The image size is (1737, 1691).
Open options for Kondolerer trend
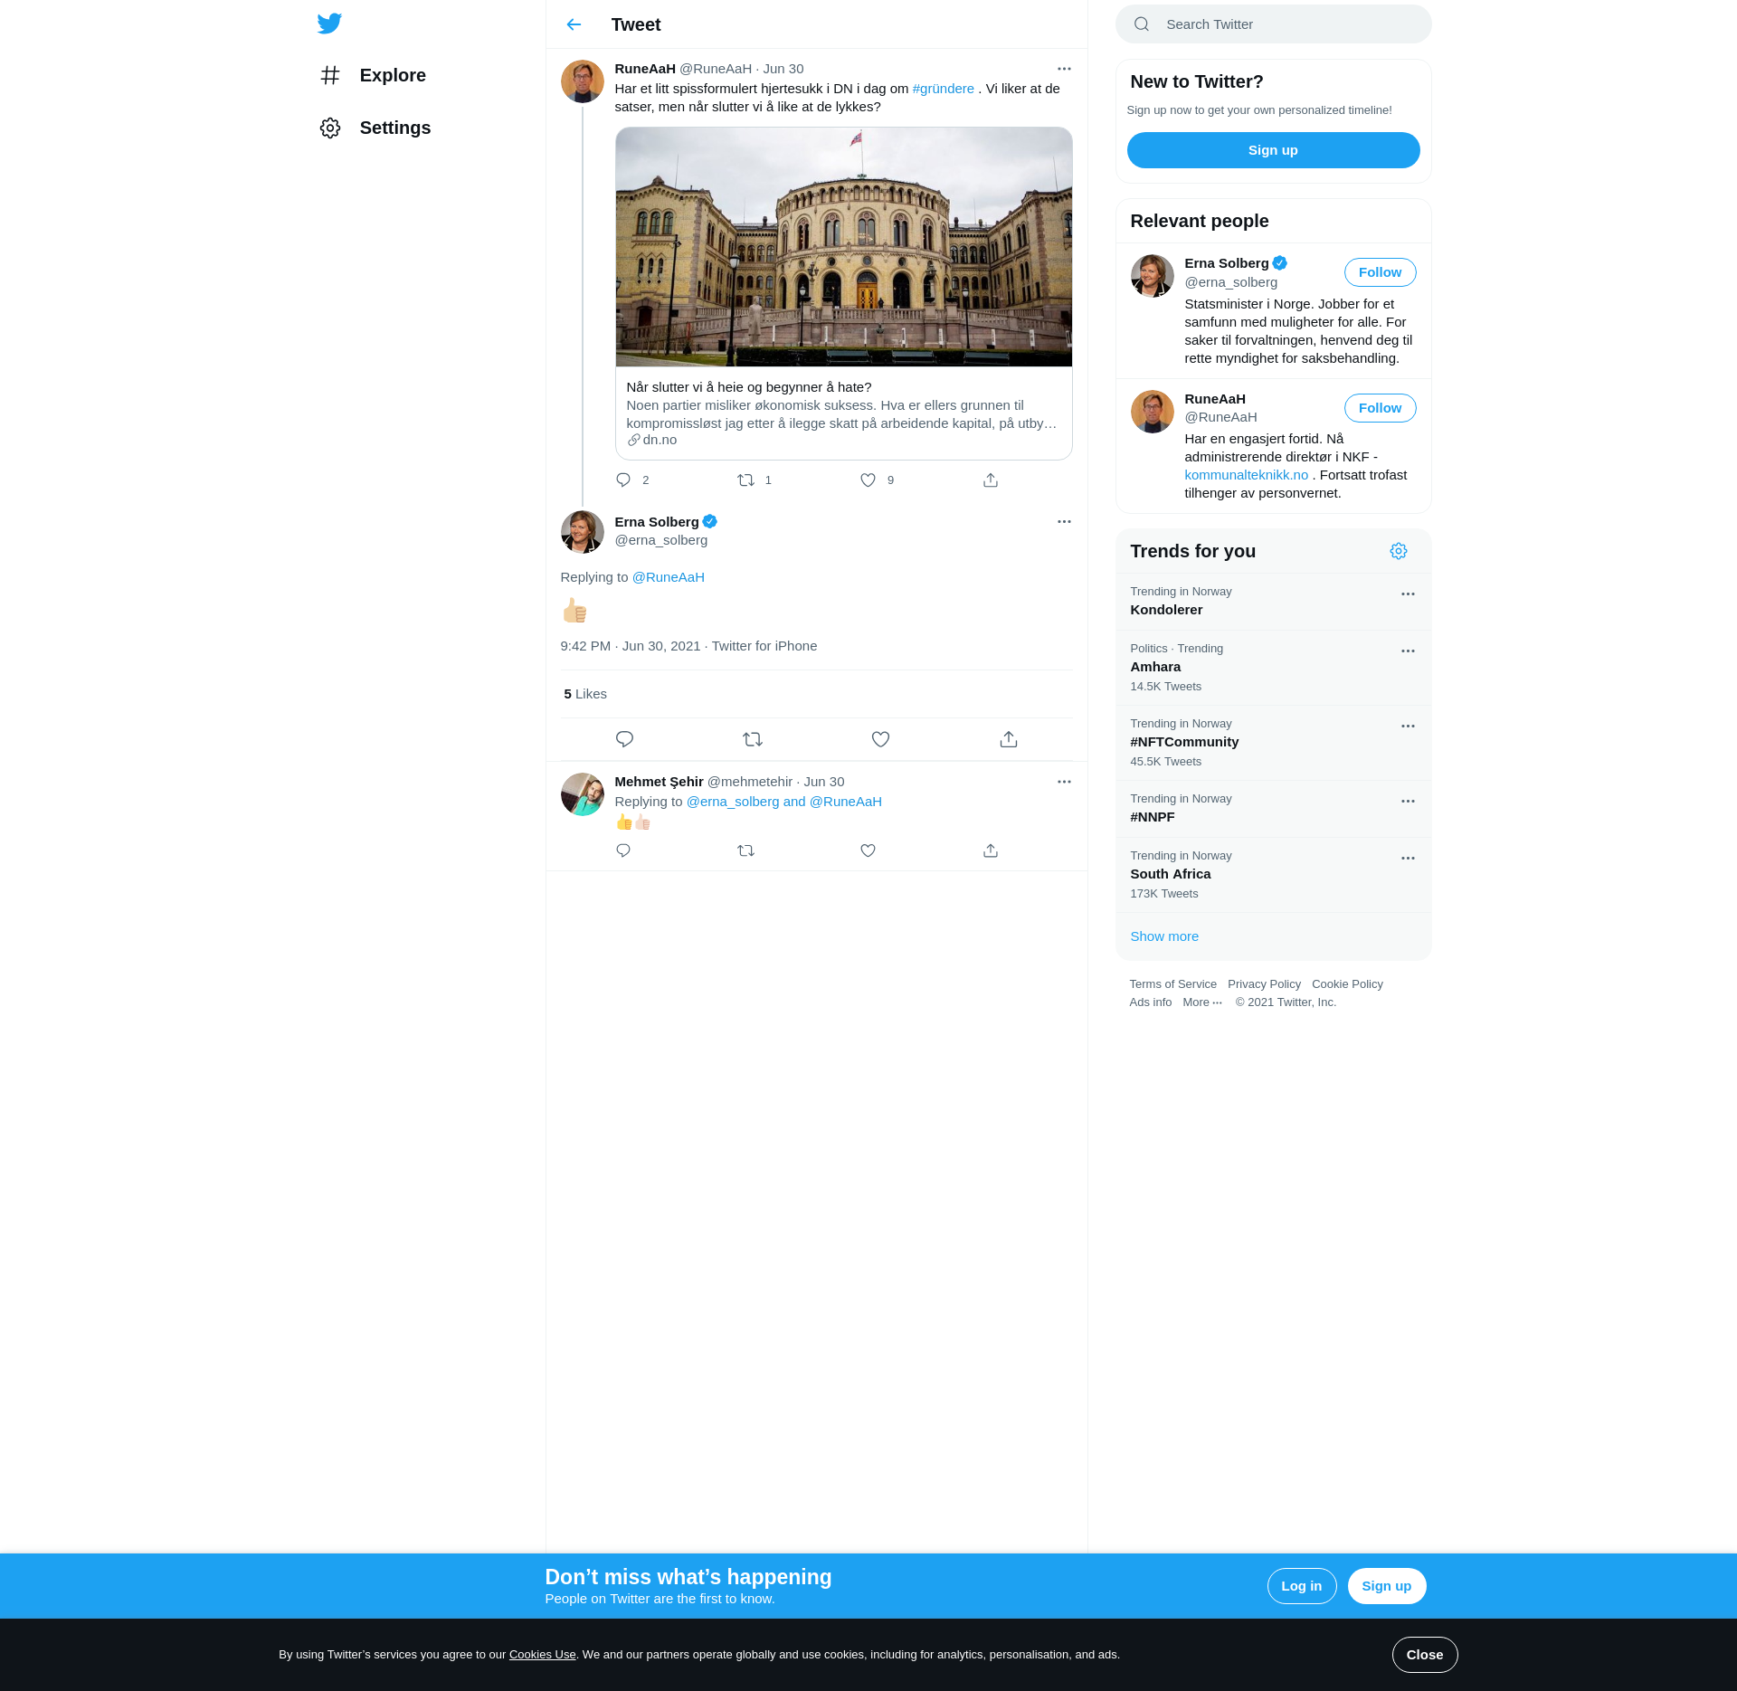click(x=1408, y=594)
